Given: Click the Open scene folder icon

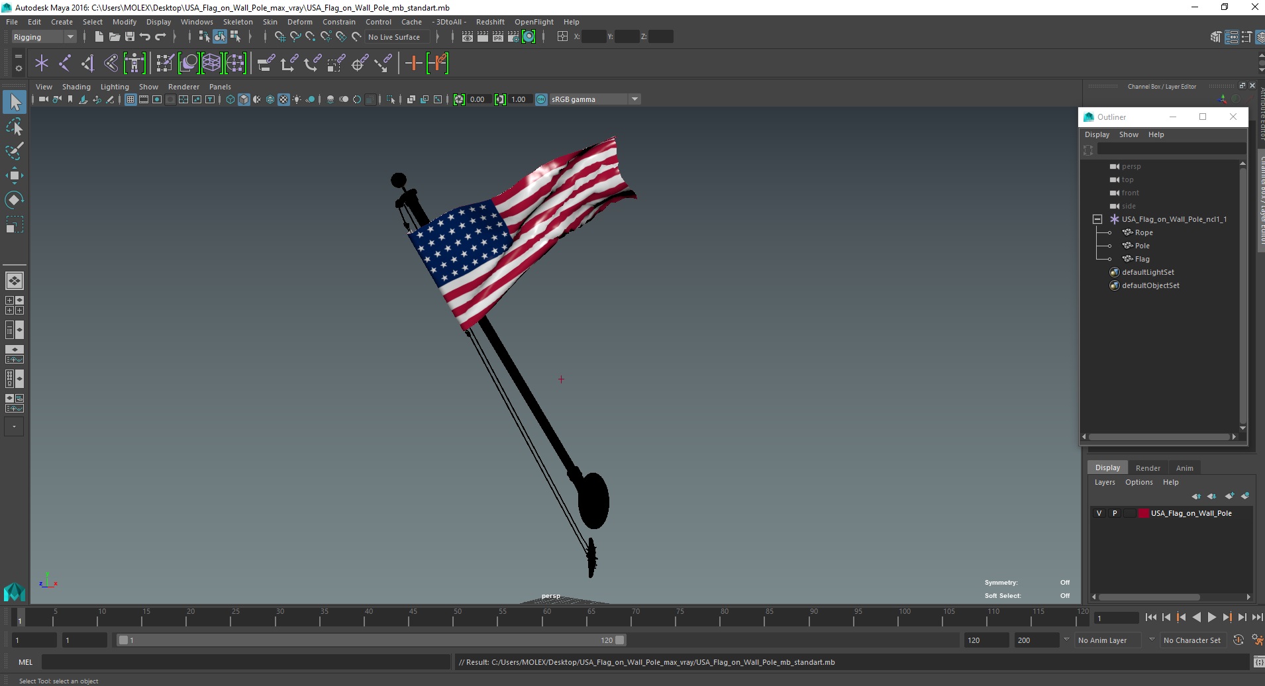Looking at the screenshot, I should coord(114,37).
